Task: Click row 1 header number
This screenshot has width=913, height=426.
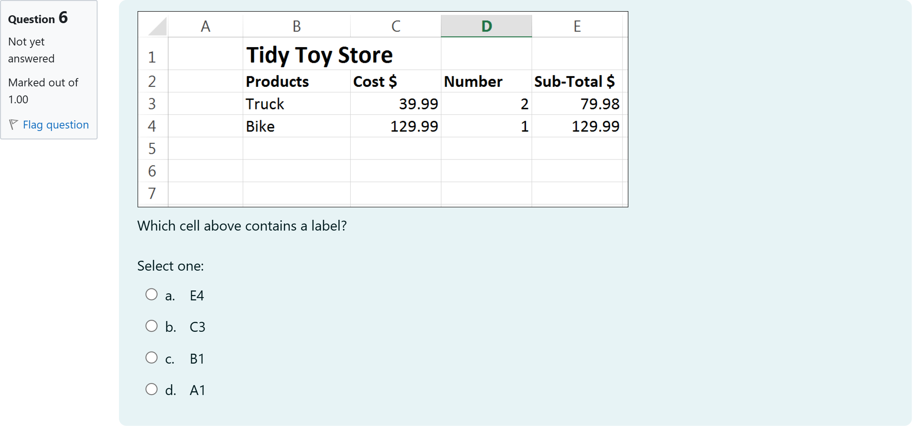Action: pyautogui.click(x=152, y=57)
